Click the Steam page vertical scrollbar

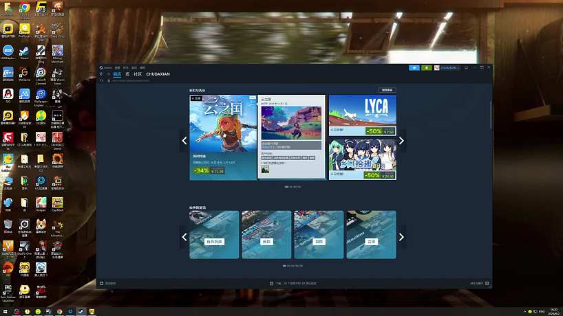tap(491, 115)
